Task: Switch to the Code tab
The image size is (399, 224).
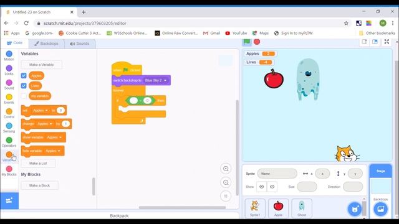Action: (14, 43)
